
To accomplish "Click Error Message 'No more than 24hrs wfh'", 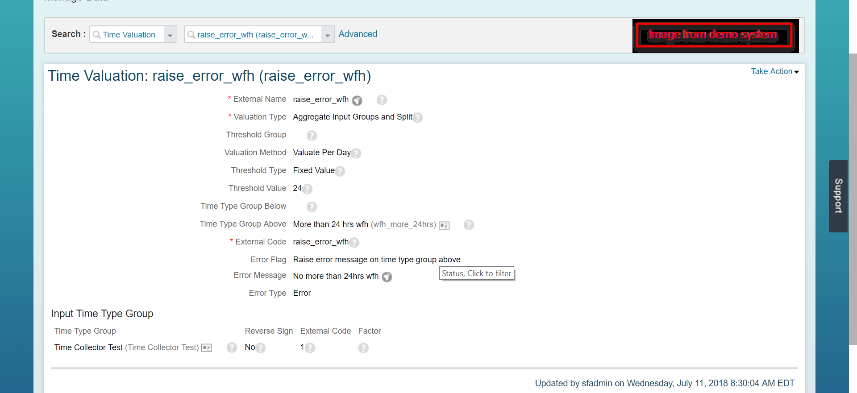I will point(336,276).
